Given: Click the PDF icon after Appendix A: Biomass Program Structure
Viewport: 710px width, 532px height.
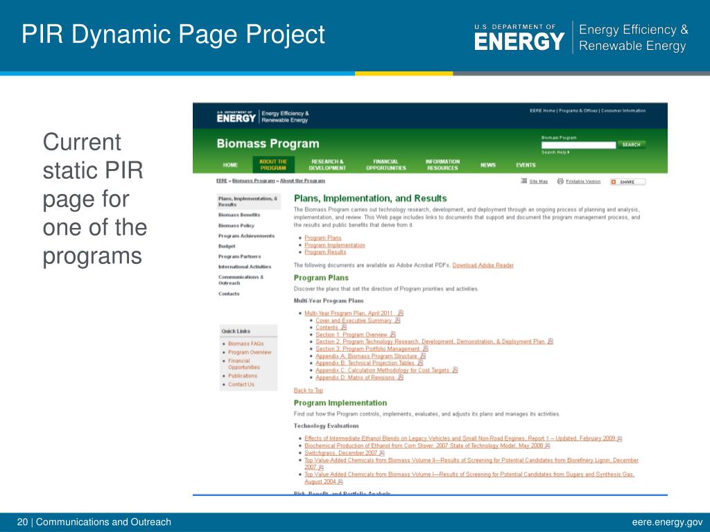Looking at the screenshot, I should [x=422, y=355].
